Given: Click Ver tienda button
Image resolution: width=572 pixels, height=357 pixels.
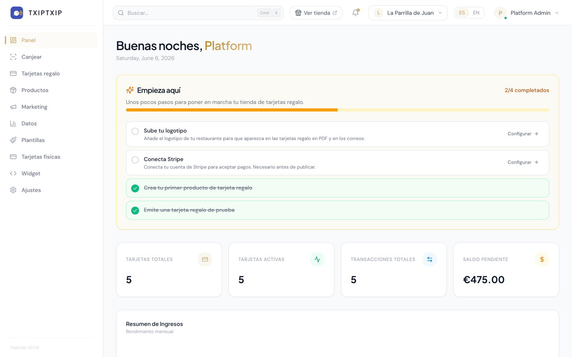Looking at the screenshot, I should pos(316,13).
